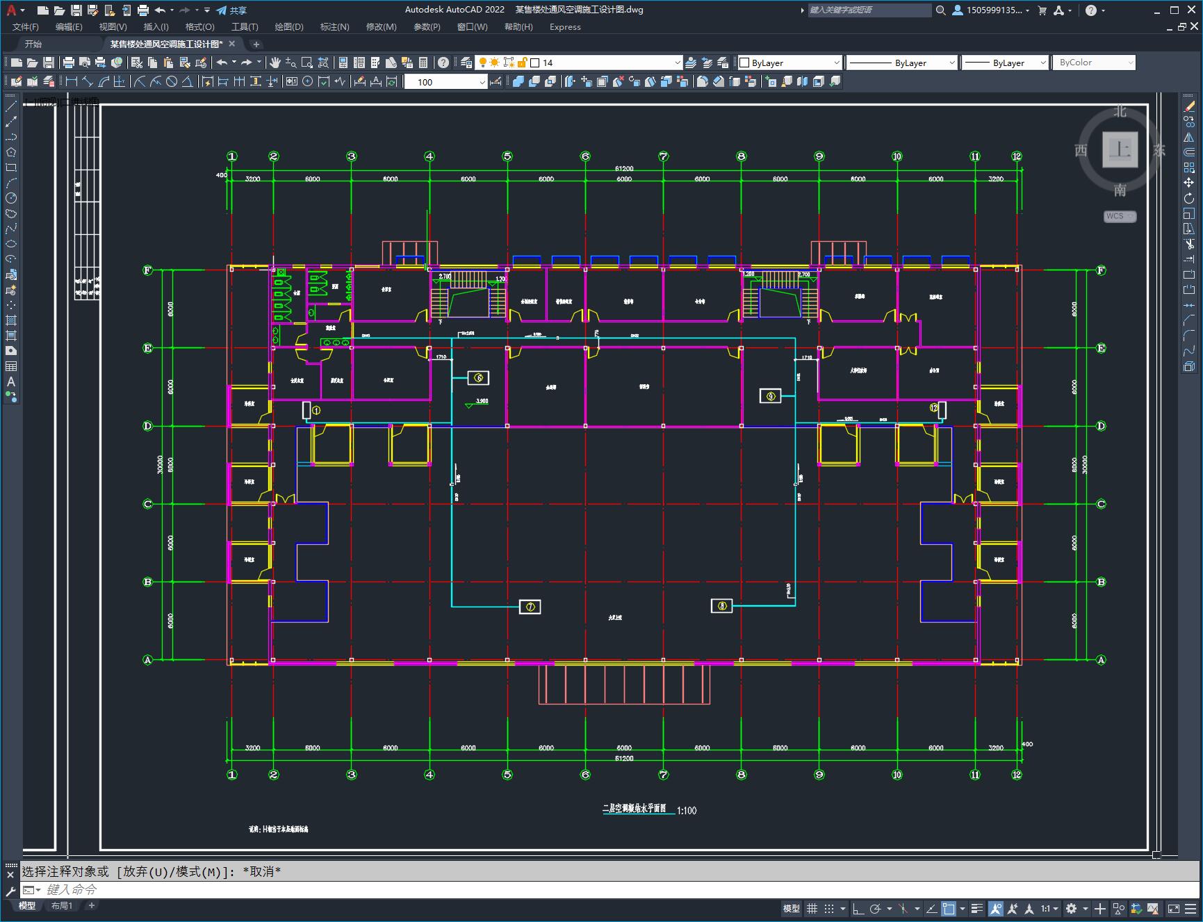Screen dimensions: 1203x922
Task: Open the 编辑(E) menu
Action: point(69,27)
